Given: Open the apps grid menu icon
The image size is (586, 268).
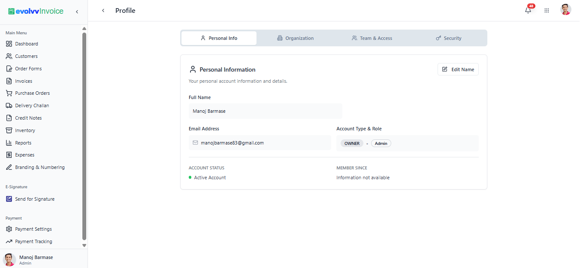Looking at the screenshot, I should click(547, 11).
